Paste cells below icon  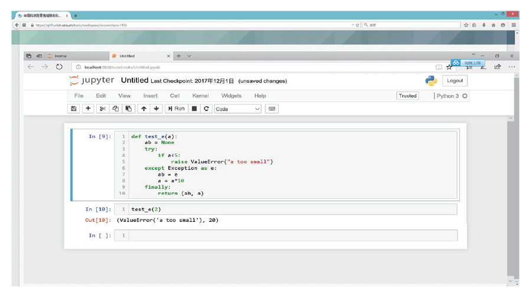click(129, 109)
